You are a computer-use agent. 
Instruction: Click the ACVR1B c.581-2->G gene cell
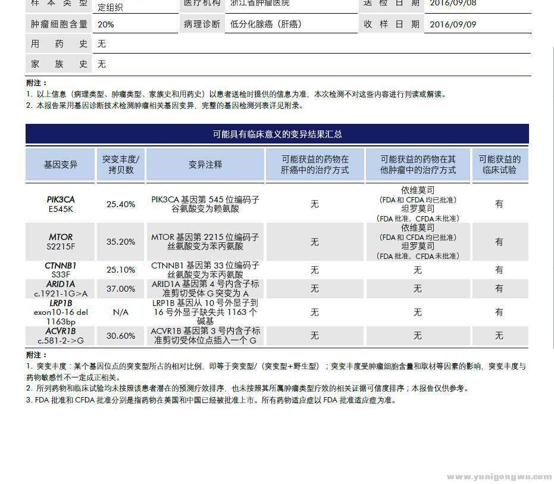(61, 336)
